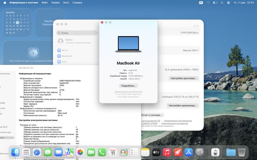
Task: Click the 'Максимальная емкость' value 84 %
Action: 60,115
